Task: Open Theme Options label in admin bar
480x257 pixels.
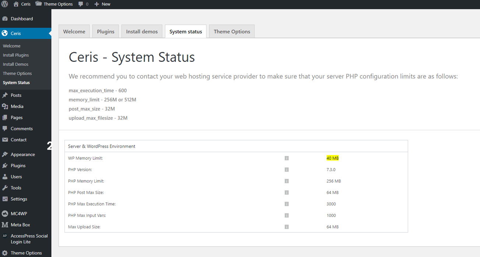Action: 58,4
